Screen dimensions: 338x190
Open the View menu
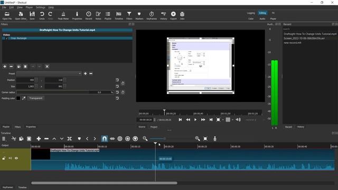click(20, 7)
